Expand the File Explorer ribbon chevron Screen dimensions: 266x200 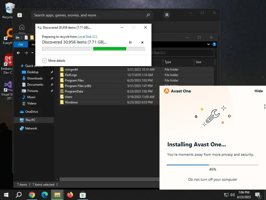tap(209, 44)
